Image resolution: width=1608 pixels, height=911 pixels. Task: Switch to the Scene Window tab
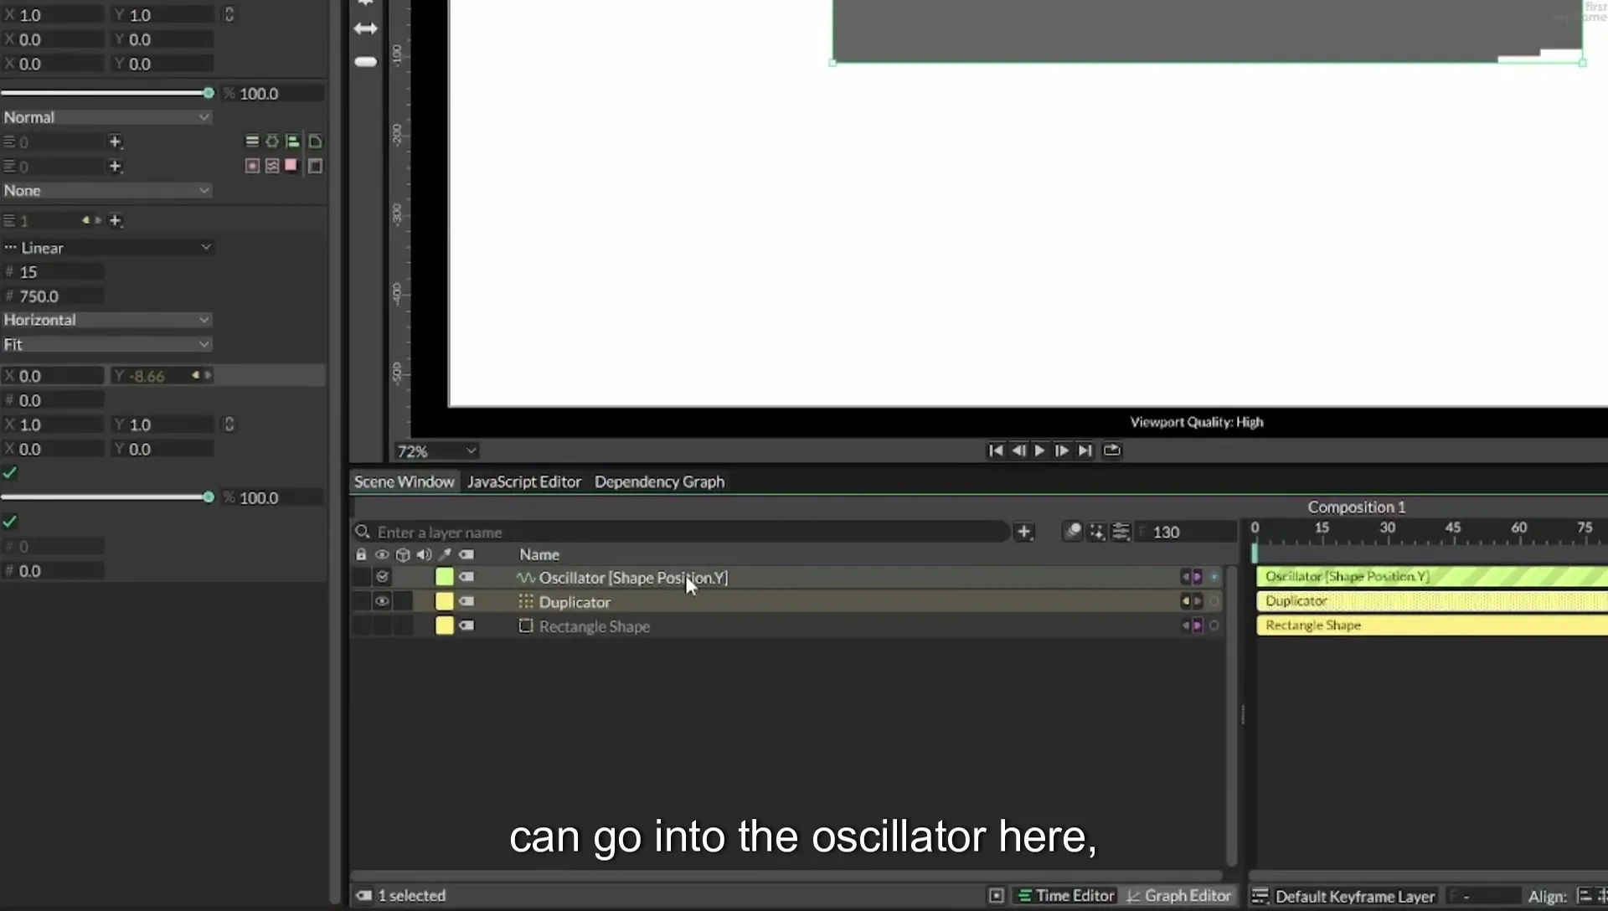404,481
